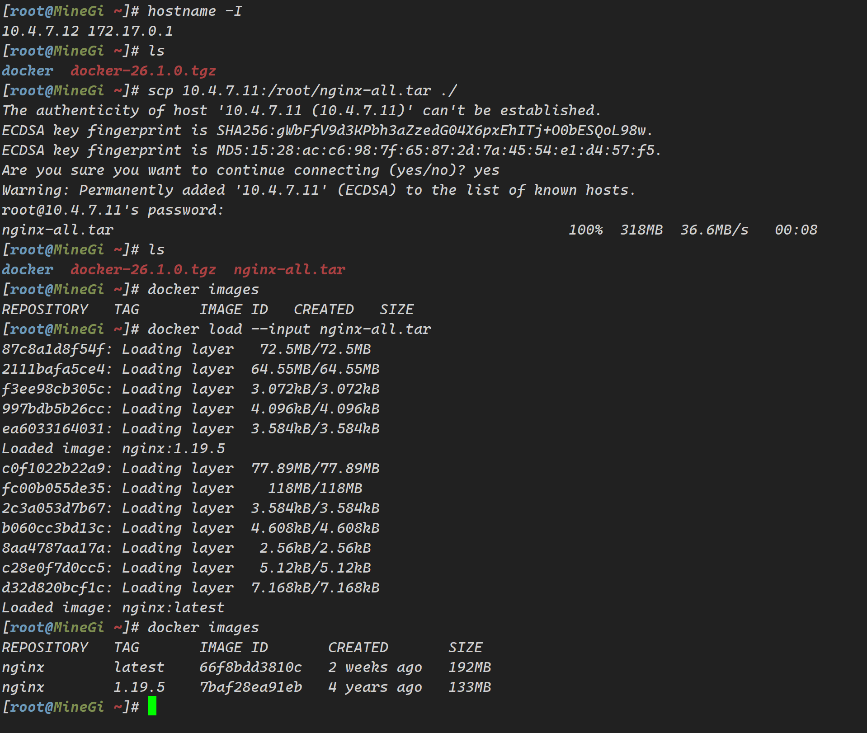Select the IP address '10.4.7.12' in hostname output
The image size is (867, 733).
(x=40, y=31)
